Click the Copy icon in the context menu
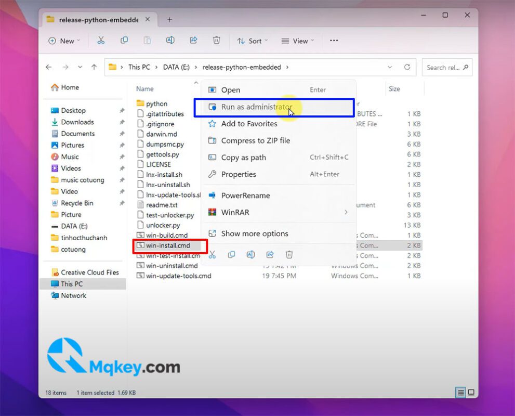 pyautogui.click(x=232, y=255)
